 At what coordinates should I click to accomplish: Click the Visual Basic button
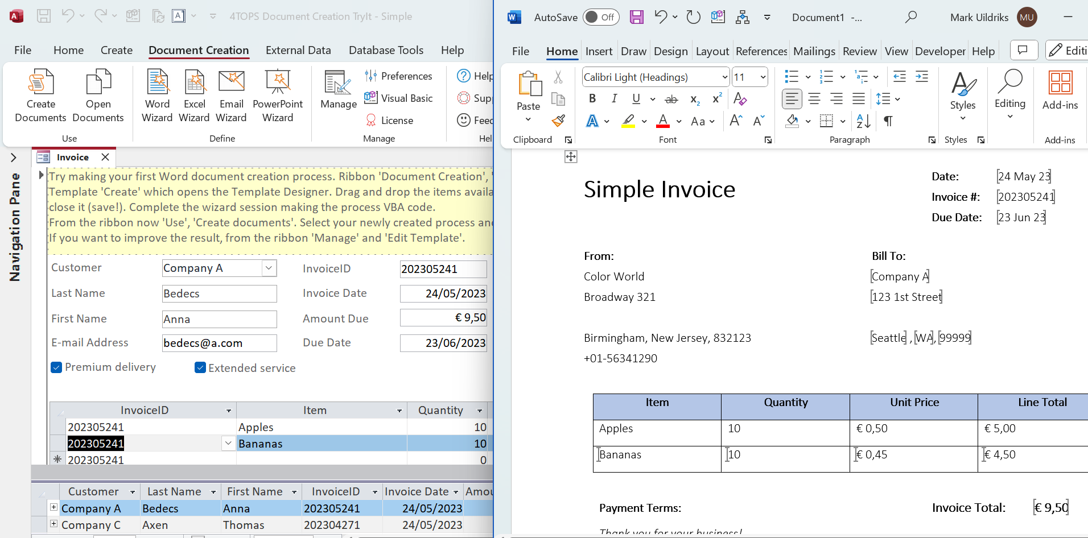[x=398, y=98]
